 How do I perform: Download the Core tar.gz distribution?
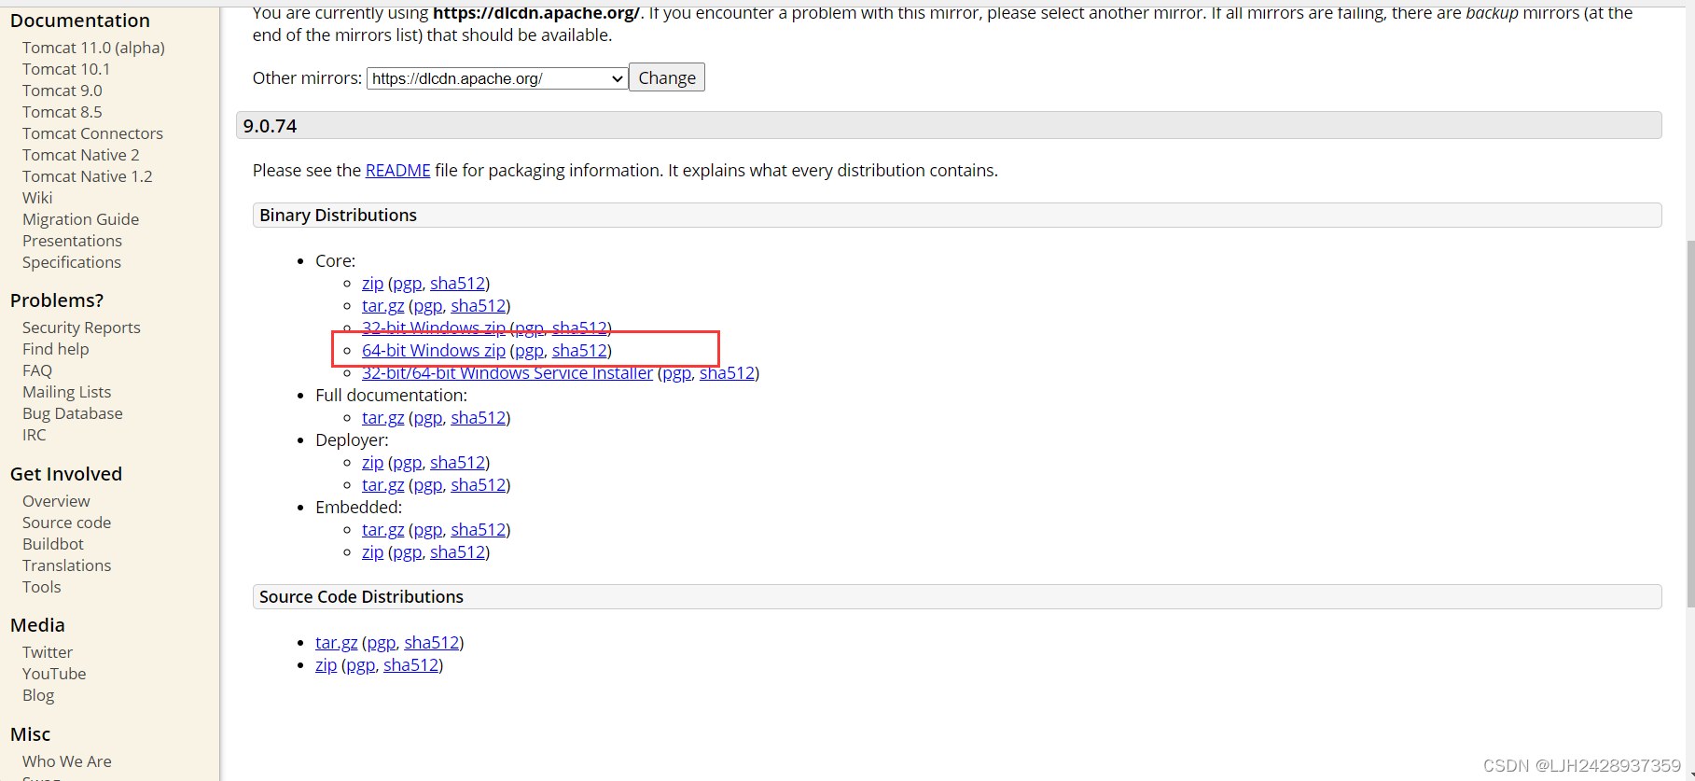383,306
